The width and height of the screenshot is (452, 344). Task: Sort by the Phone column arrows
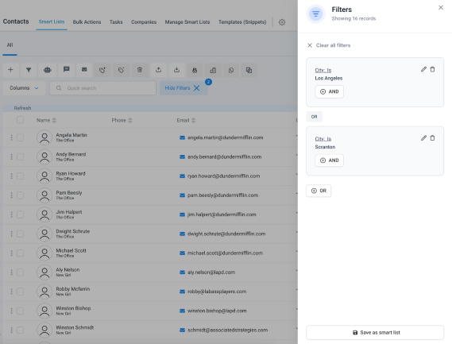click(x=130, y=120)
